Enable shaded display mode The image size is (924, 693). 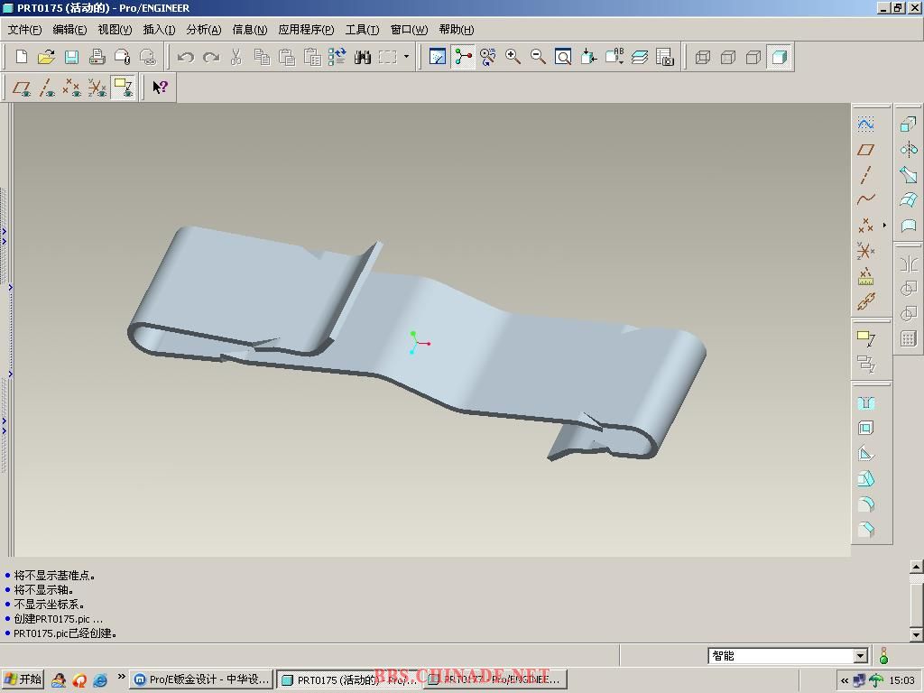tap(779, 57)
